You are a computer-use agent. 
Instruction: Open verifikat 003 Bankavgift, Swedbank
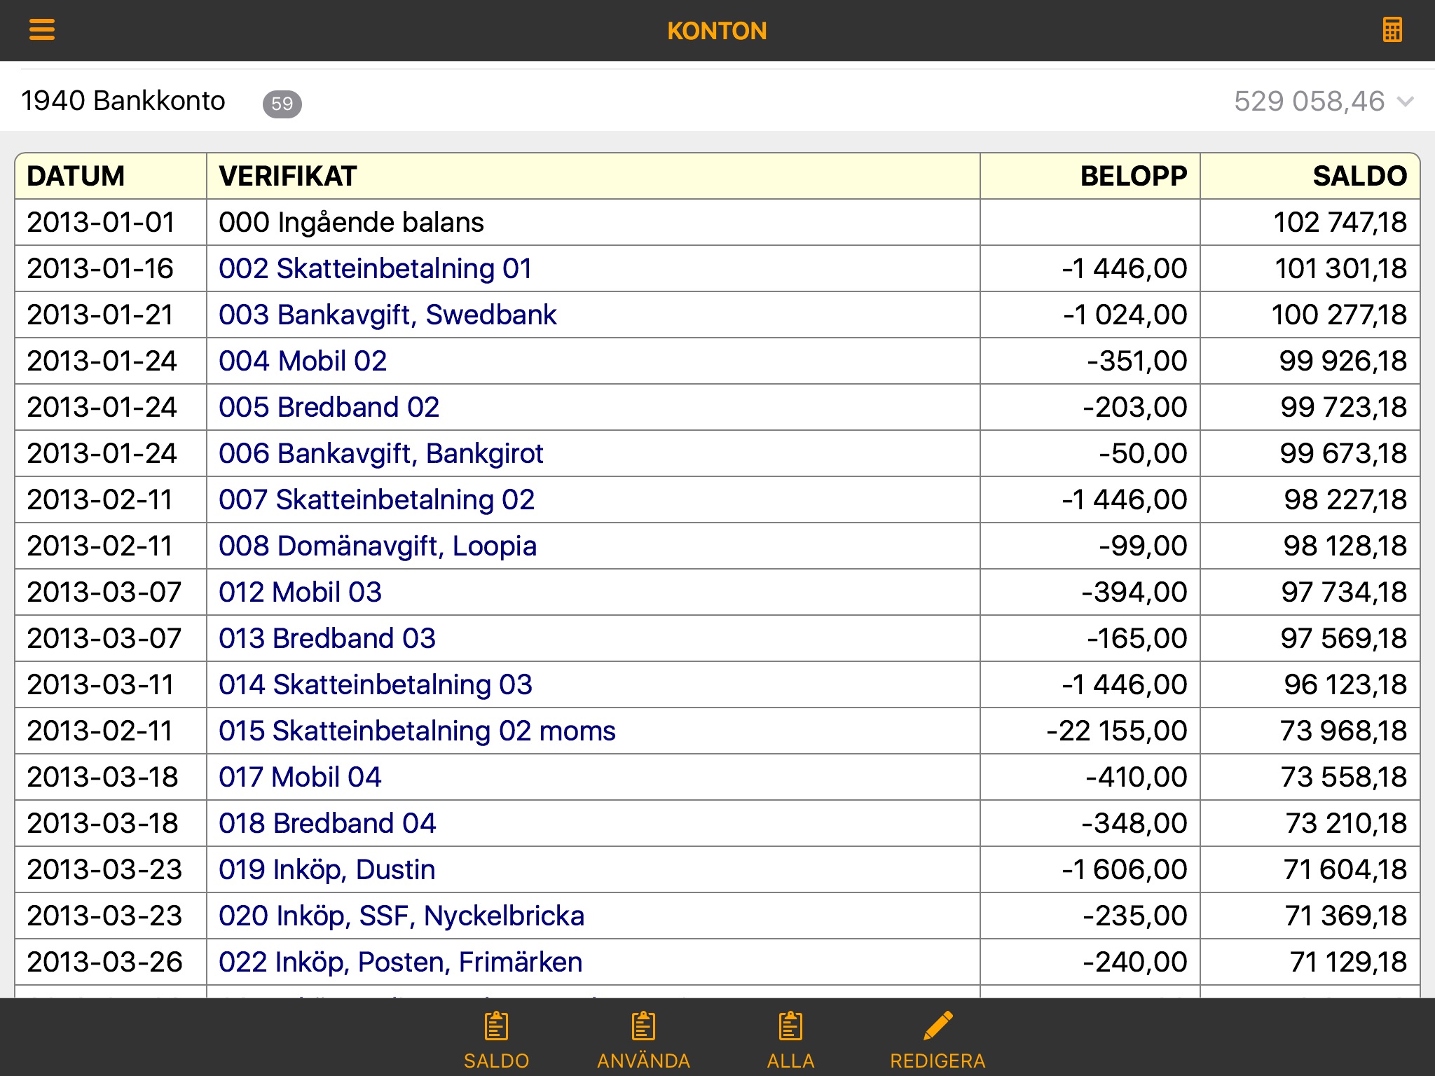pyautogui.click(x=387, y=315)
